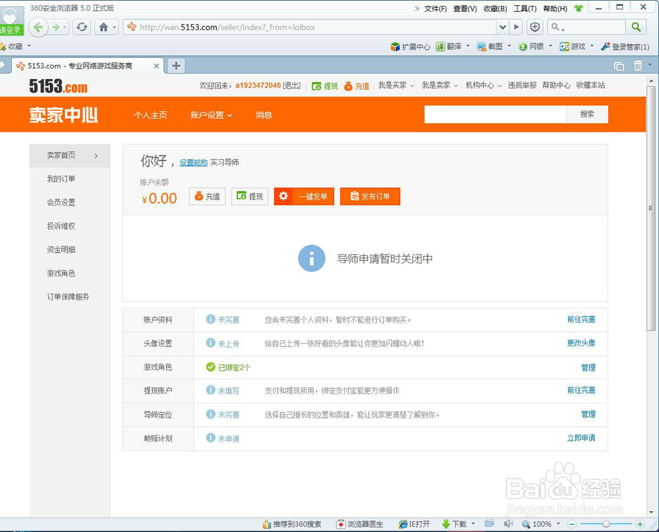
Task: Open a new tab with plus button
Action: coord(176,65)
